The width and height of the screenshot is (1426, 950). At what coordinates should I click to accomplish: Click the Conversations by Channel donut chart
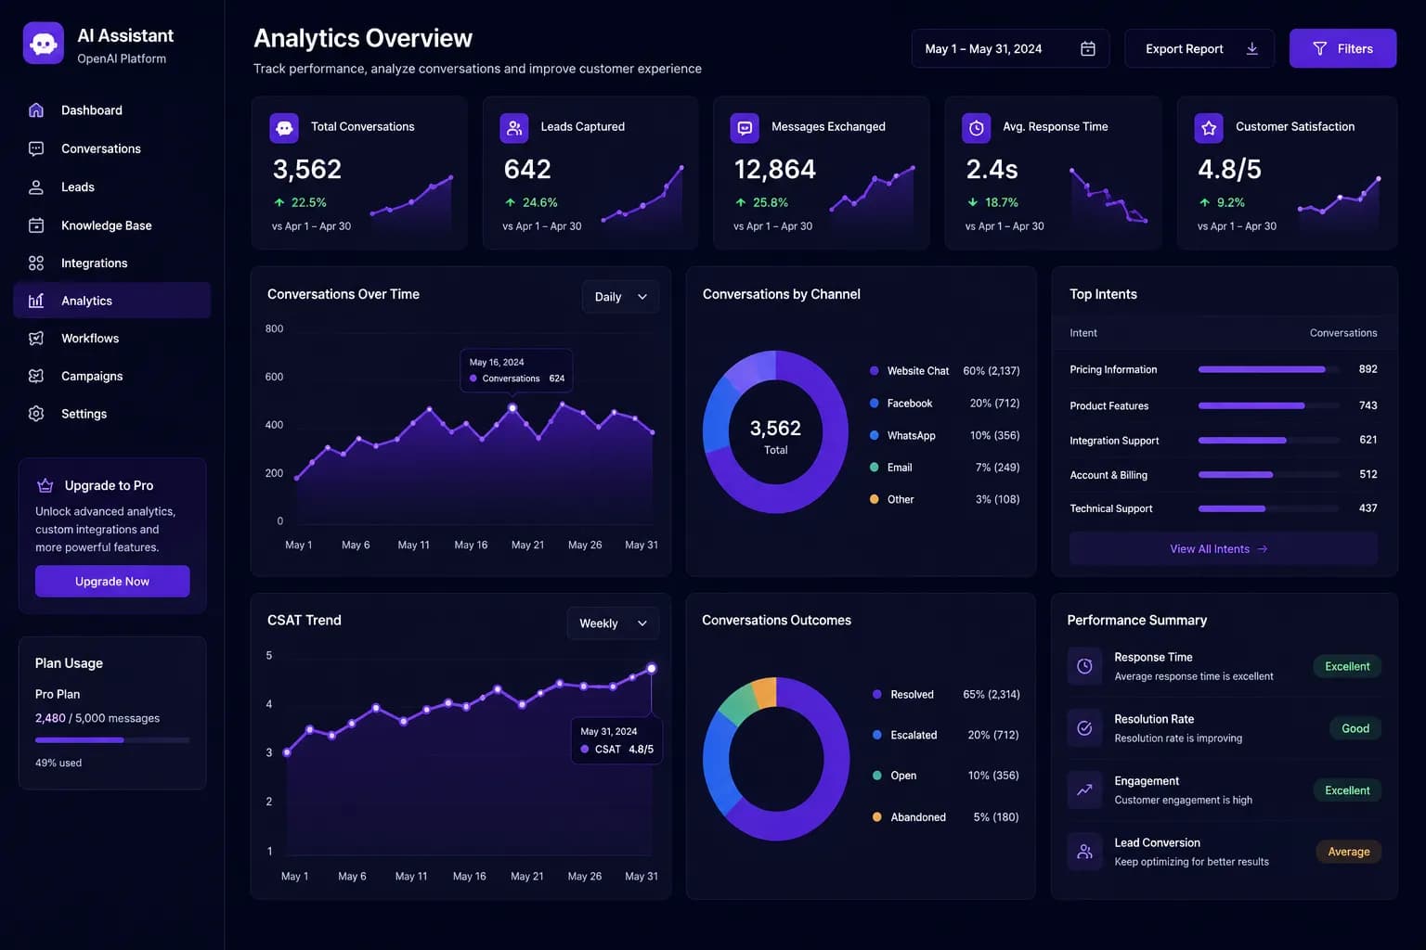click(x=775, y=432)
